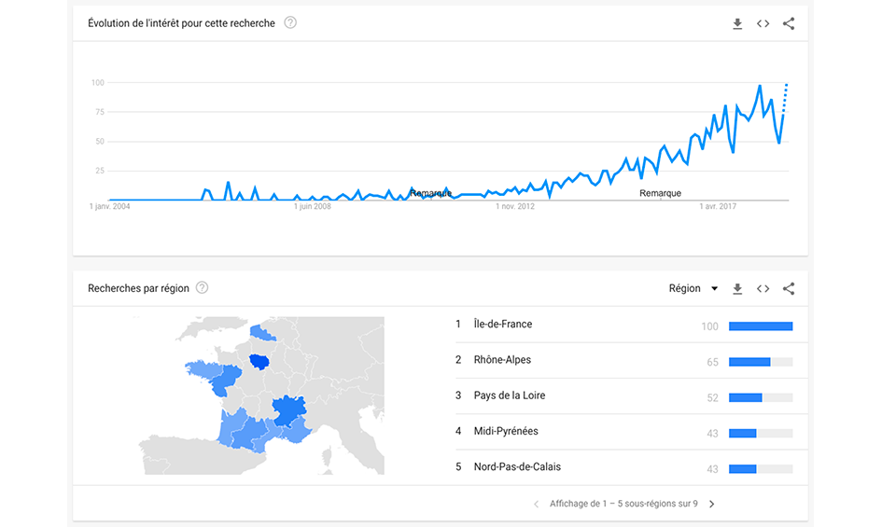
Task: Go to next page of sub-regions
Action: (x=712, y=505)
